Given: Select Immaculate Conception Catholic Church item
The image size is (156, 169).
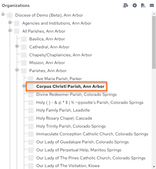Looking at the screenshot, I should (x=92, y=134).
